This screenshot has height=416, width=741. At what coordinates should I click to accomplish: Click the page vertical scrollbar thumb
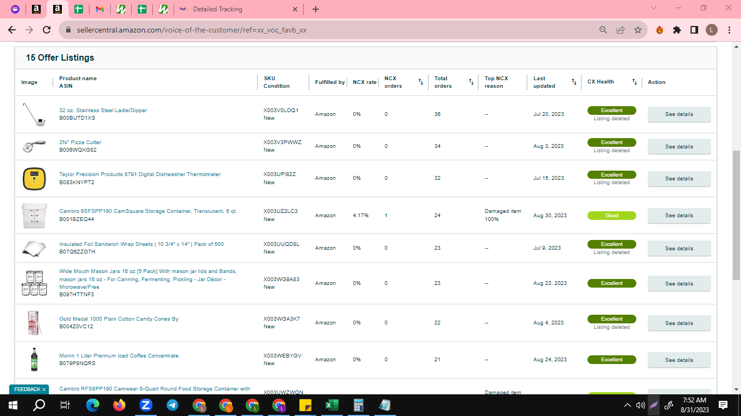point(736,215)
